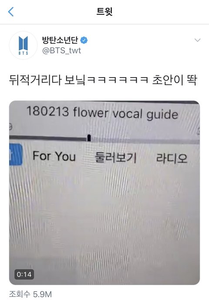
Task: Click the 트윗 header title
Action: pos(104,12)
